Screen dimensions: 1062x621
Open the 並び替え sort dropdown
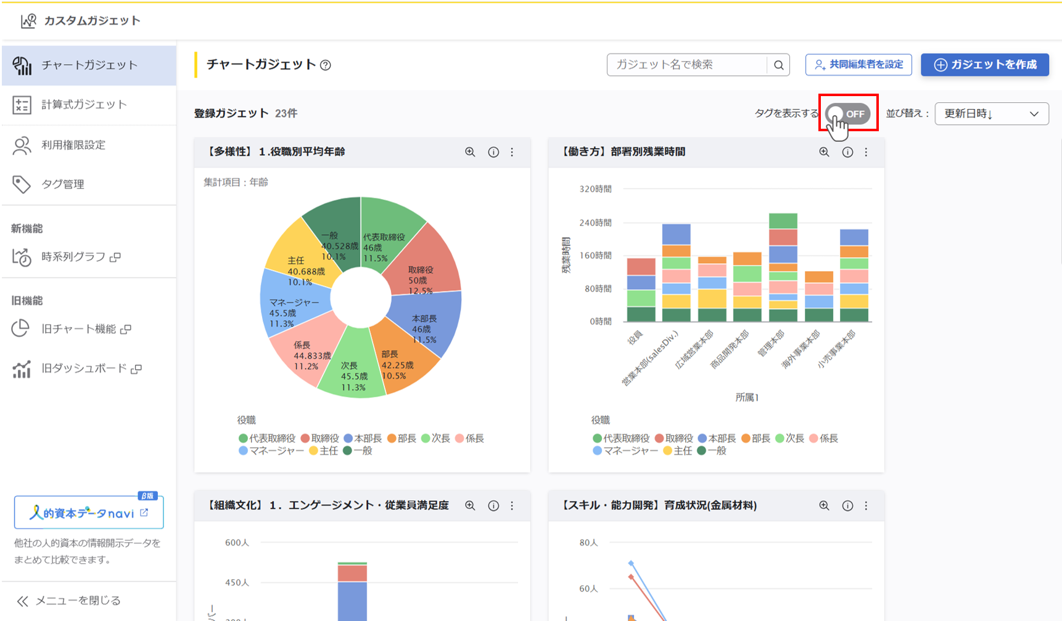[x=991, y=114]
